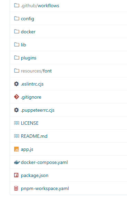Click the database icon beside pnpm-workspace.yaml
The image size is (127, 200).
pyautogui.click(x=16, y=188)
